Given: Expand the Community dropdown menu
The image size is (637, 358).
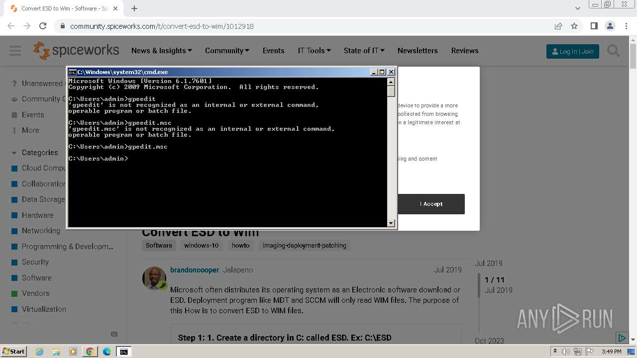Looking at the screenshot, I should [x=227, y=51].
